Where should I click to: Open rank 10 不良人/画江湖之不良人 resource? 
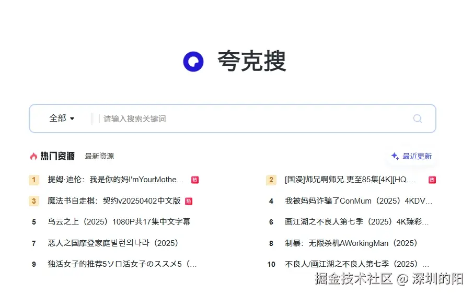pyautogui.click(x=357, y=264)
